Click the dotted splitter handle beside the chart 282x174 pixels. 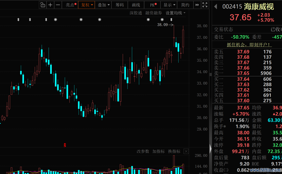coord(210,74)
